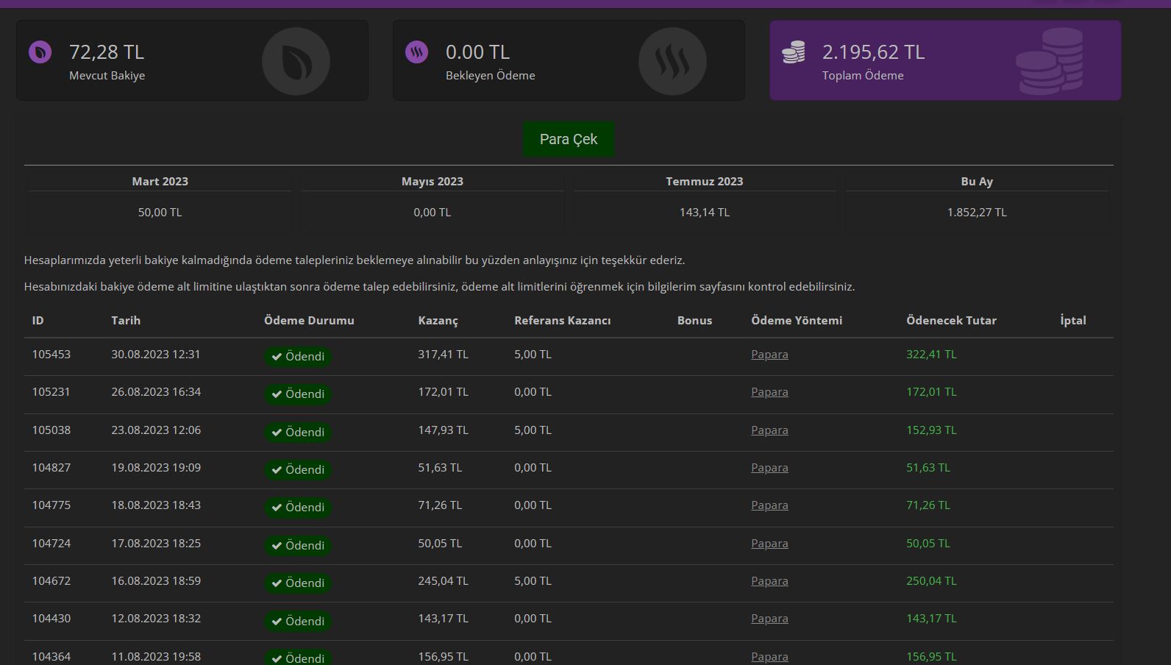
Task: Click the purple leaf icon beside Mevcut Bakiye
Action: click(40, 52)
